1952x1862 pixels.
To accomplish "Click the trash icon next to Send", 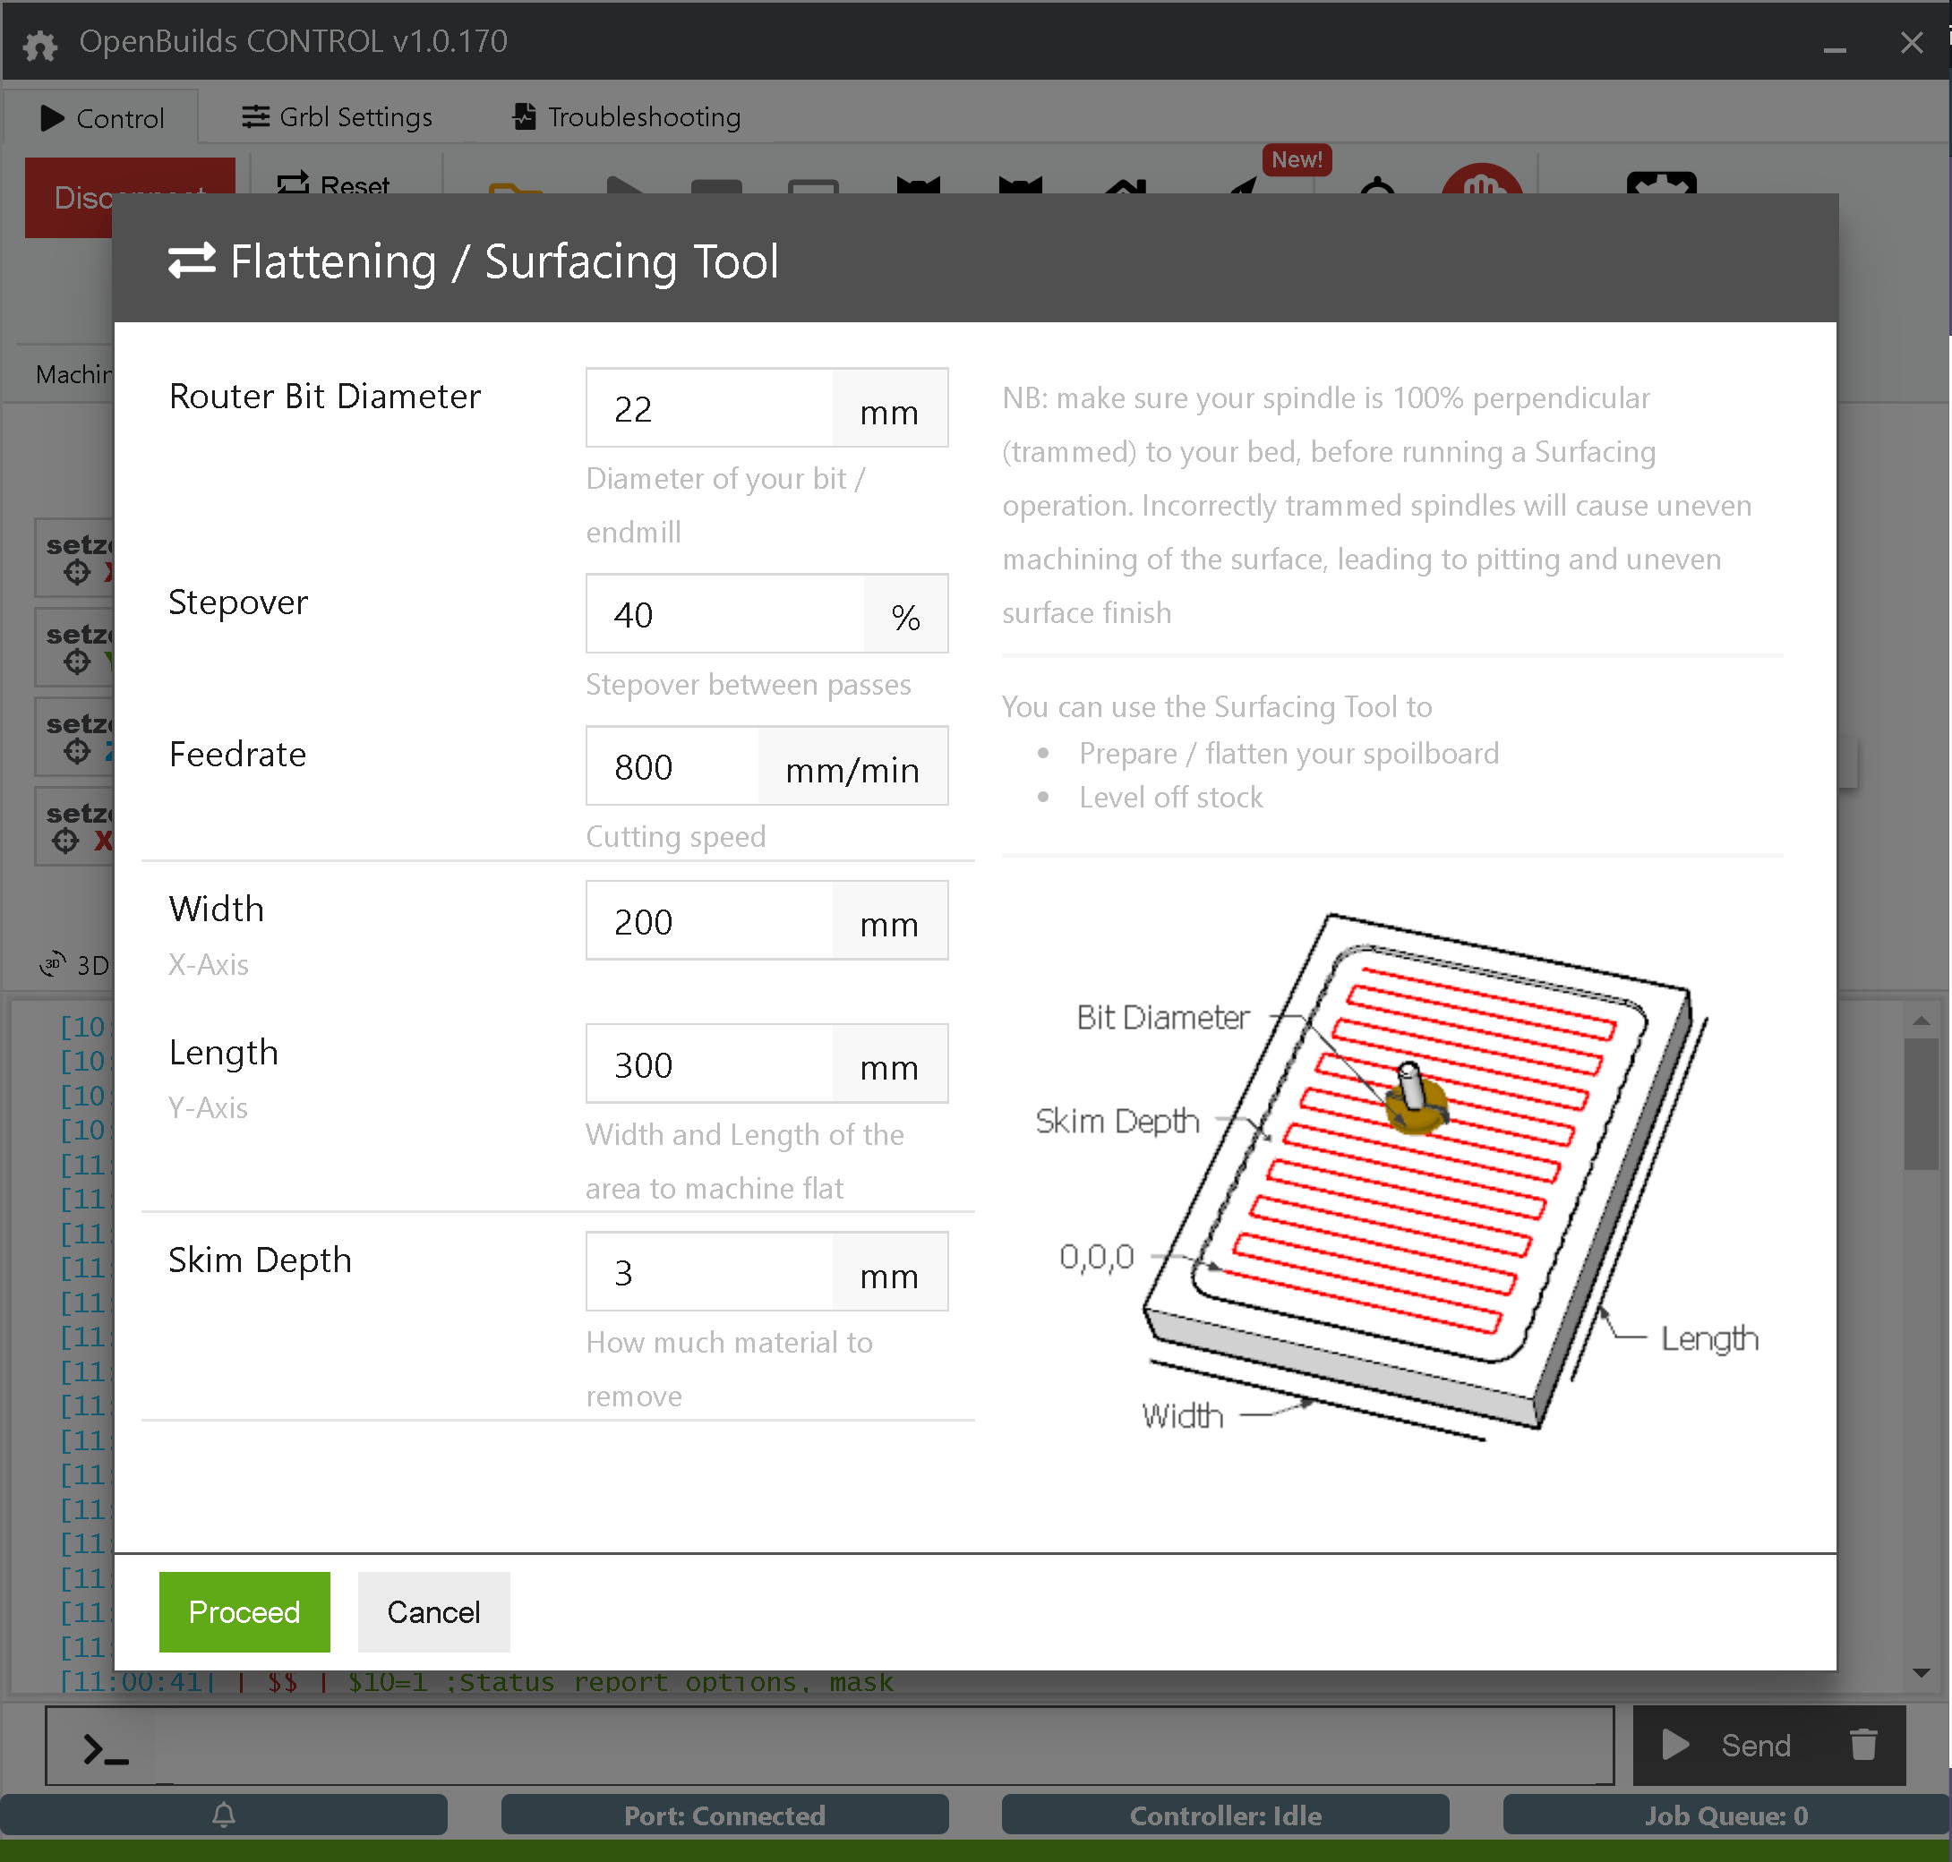I will click(x=1863, y=1744).
